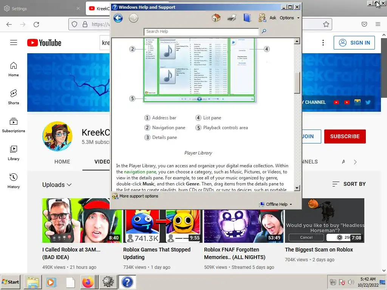387x290 pixels.
Task: Open KreekCraft channel avatar
Action: point(57,136)
